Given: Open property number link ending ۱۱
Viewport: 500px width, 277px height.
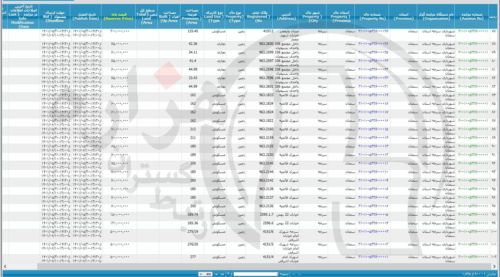Looking at the screenshot, I should [x=373, y=163].
